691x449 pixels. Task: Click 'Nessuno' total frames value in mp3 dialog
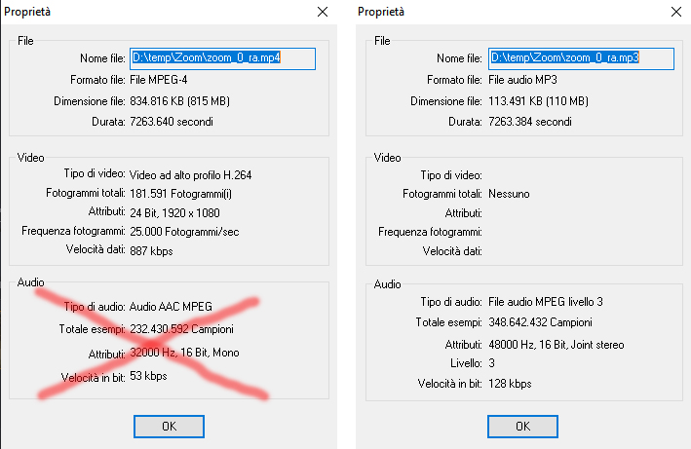point(509,194)
